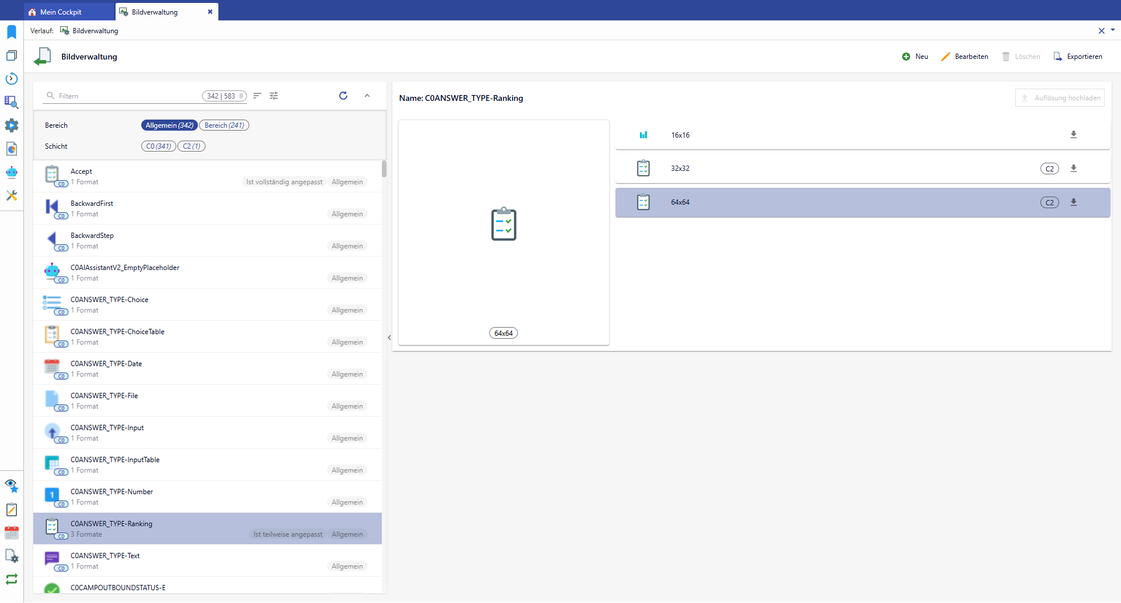Open the puzzle gear sidebar icon
The width and height of the screenshot is (1121, 603).
[12, 125]
